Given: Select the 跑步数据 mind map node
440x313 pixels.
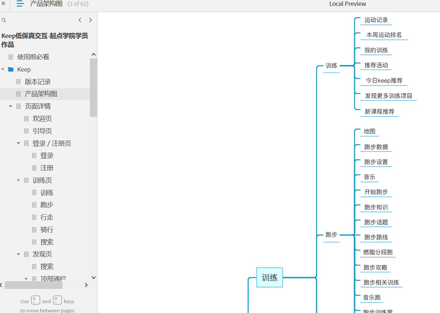Looking at the screenshot, I should click(x=376, y=147).
